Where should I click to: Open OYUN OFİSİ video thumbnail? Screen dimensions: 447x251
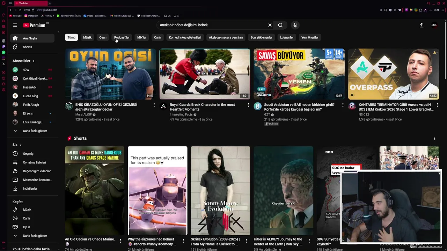110,74
